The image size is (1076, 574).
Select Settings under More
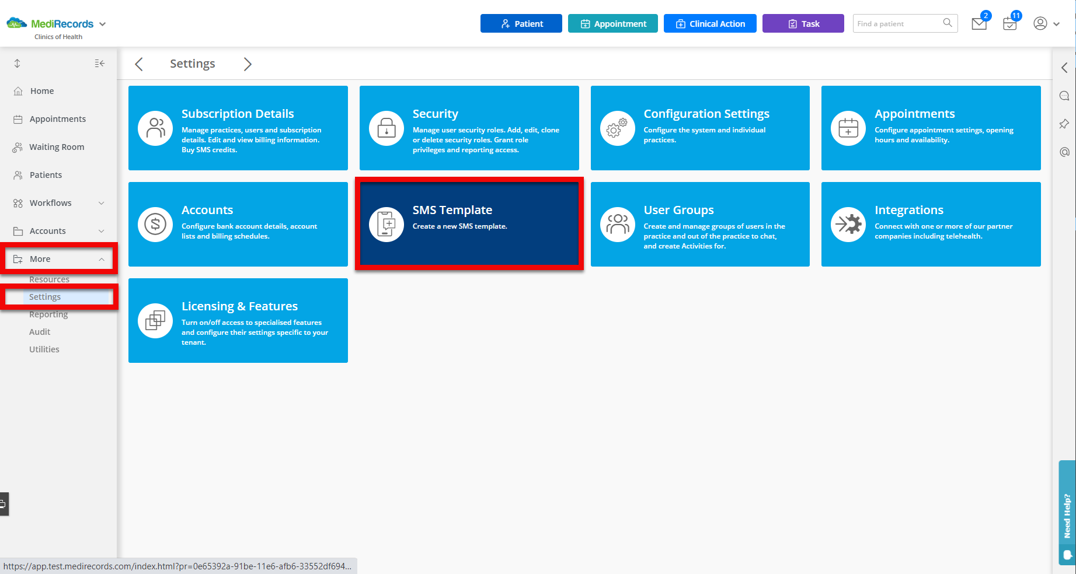point(45,297)
